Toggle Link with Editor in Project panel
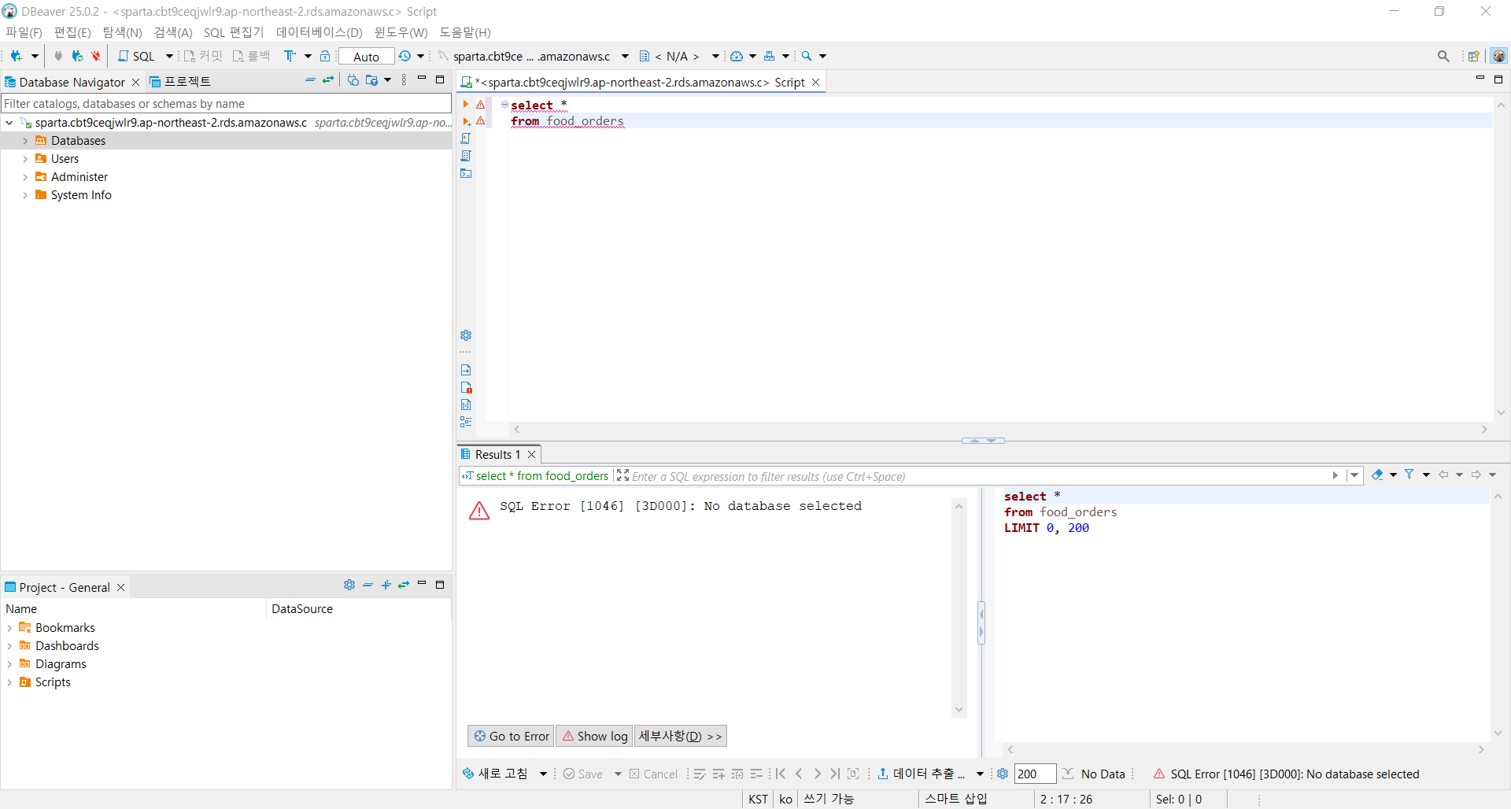 (x=404, y=585)
